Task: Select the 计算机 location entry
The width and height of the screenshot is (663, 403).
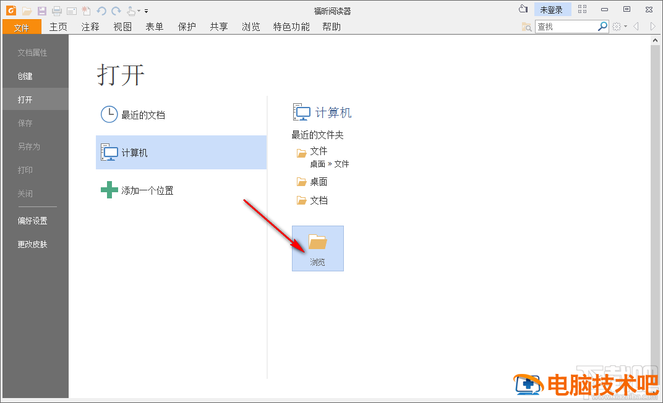Action: pyautogui.click(x=181, y=153)
